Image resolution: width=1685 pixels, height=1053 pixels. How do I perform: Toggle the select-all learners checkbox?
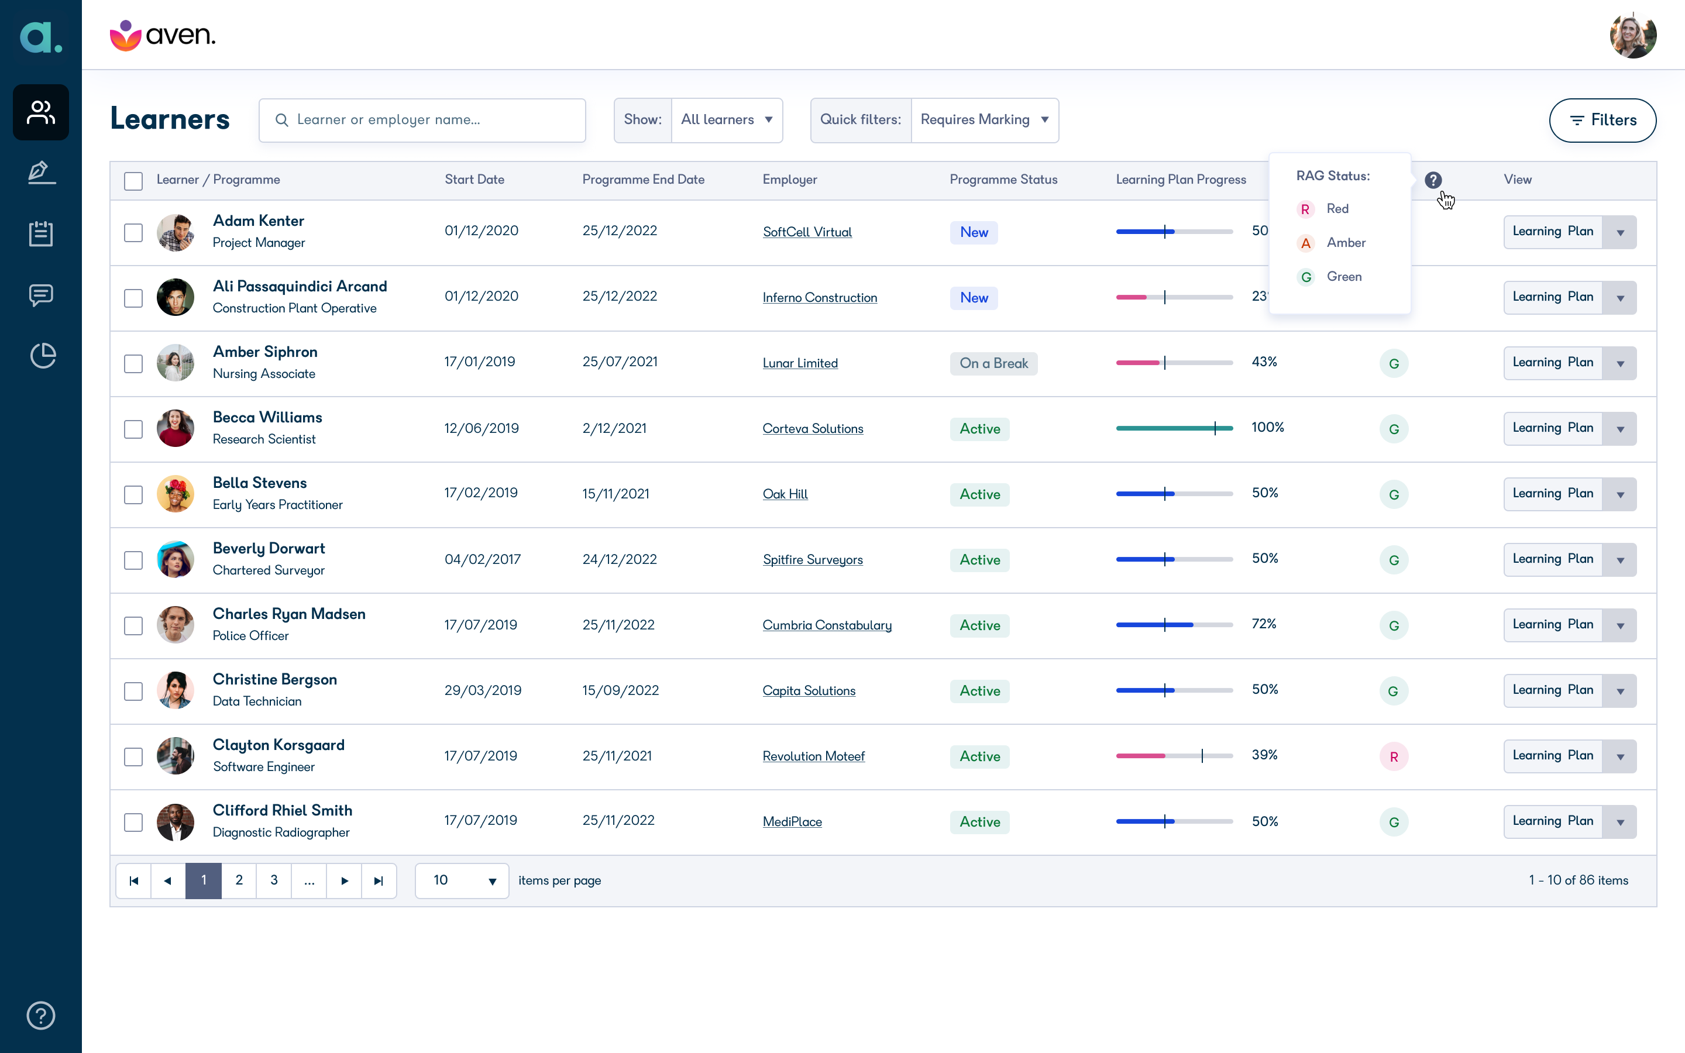pos(133,181)
